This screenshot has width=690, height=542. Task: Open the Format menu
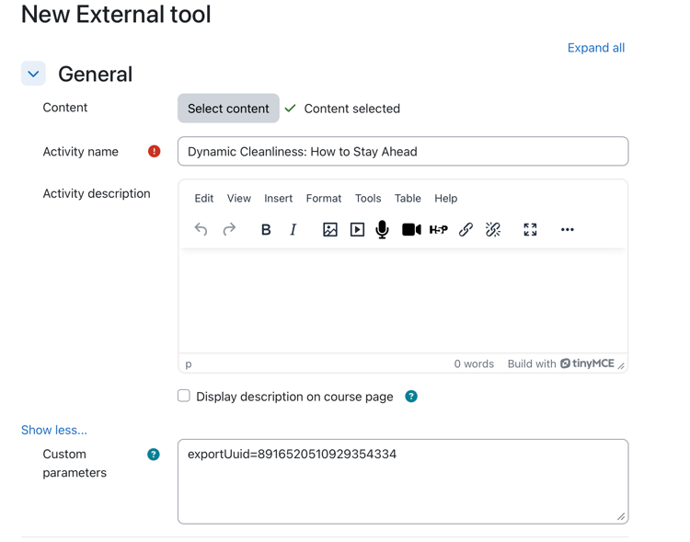point(324,198)
